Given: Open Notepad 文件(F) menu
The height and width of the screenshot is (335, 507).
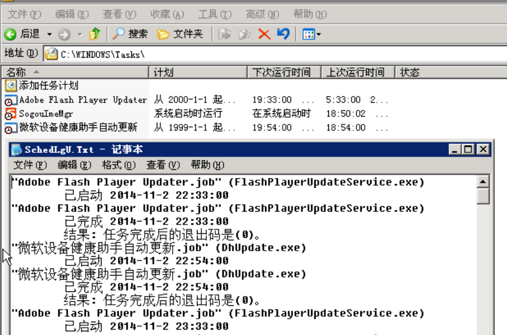Looking at the screenshot, I should coord(30,165).
